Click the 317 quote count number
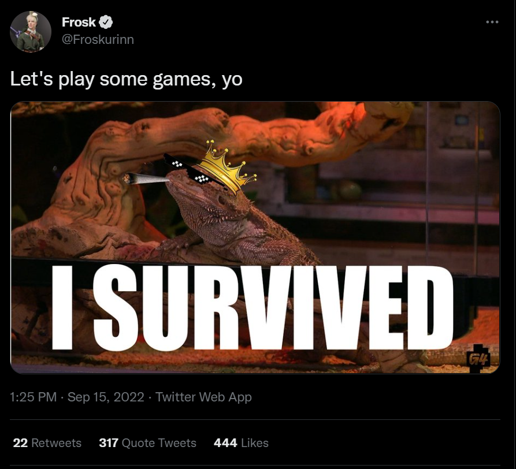The width and height of the screenshot is (516, 469). 109,442
